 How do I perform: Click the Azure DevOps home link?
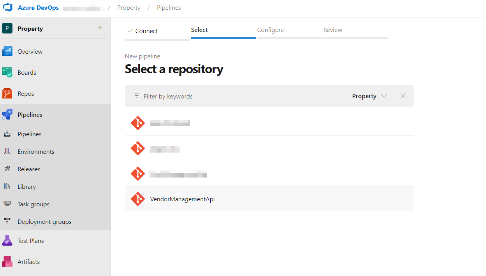coord(38,8)
